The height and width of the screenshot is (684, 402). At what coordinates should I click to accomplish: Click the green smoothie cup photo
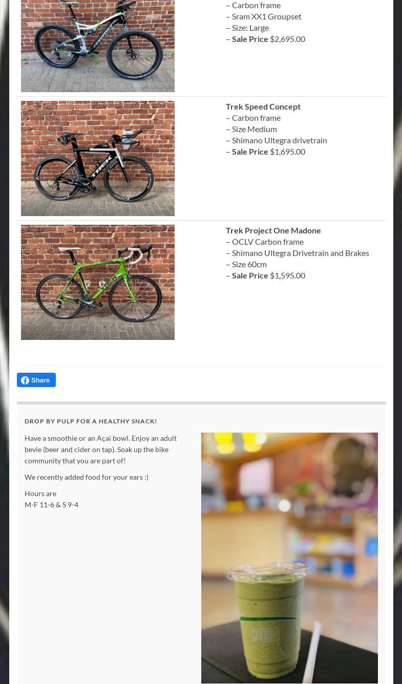tap(289, 558)
